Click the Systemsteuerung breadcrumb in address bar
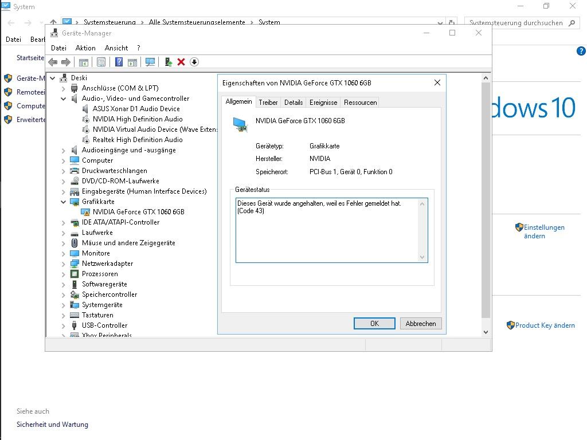Image resolution: width=587 pixels, height=440 pixels. click(109, 22)
